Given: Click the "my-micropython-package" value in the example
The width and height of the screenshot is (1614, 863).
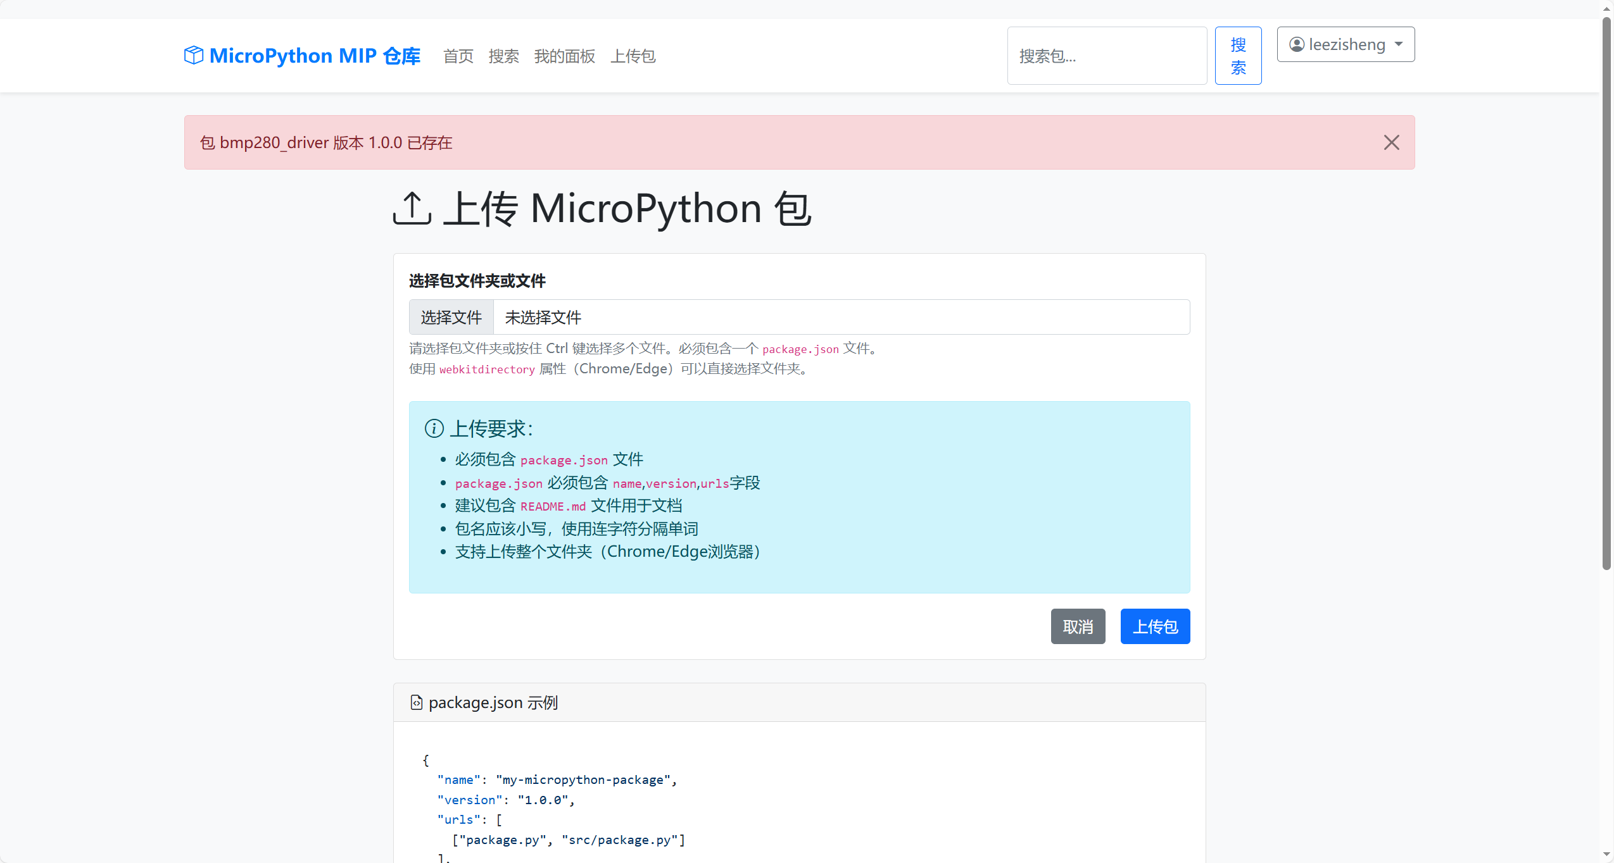Looking at the screenshot, I should [x=583, y=780].
